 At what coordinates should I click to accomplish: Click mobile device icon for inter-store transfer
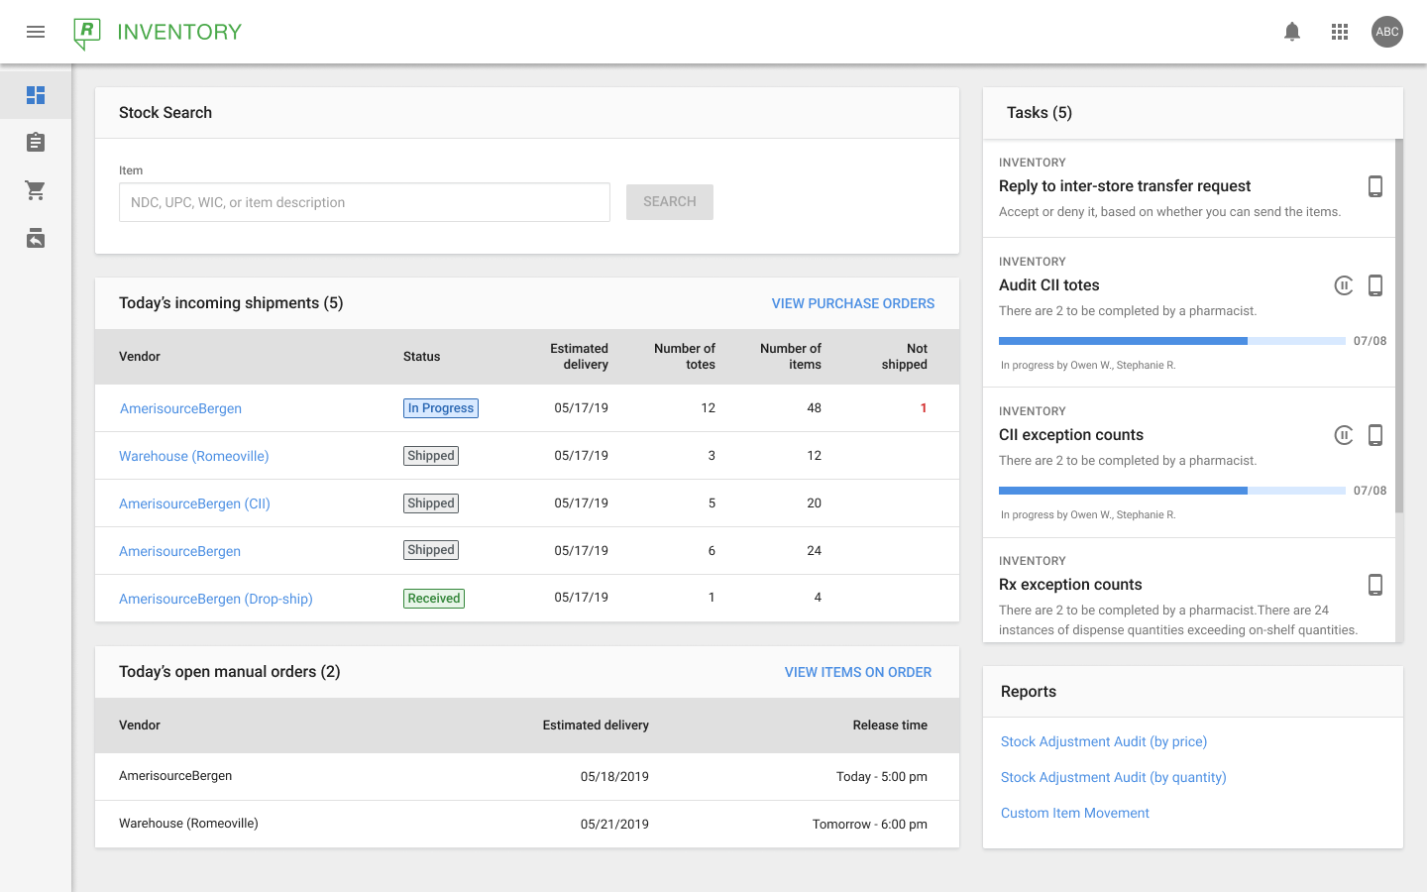tap(1375, 186)
